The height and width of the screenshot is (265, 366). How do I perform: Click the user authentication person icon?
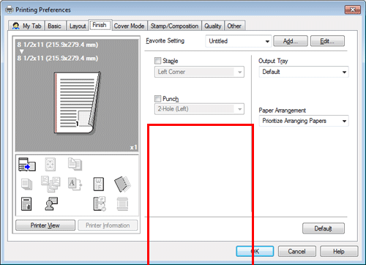tap(51, 204)
